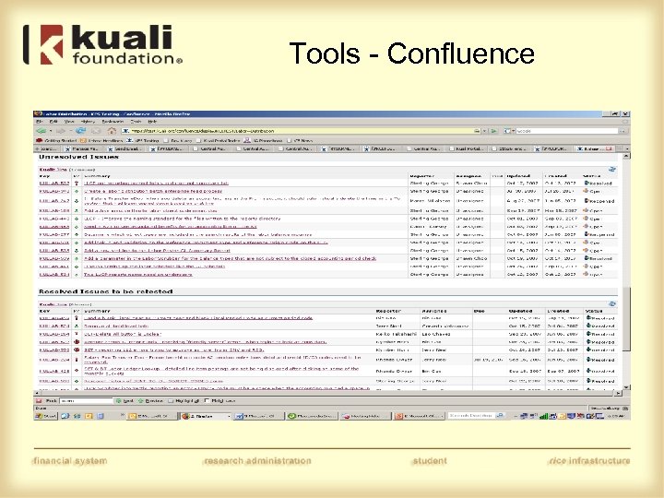Screen dimensions: 664x498
Task: Open the Tools menu
Action: pos(136,122)
